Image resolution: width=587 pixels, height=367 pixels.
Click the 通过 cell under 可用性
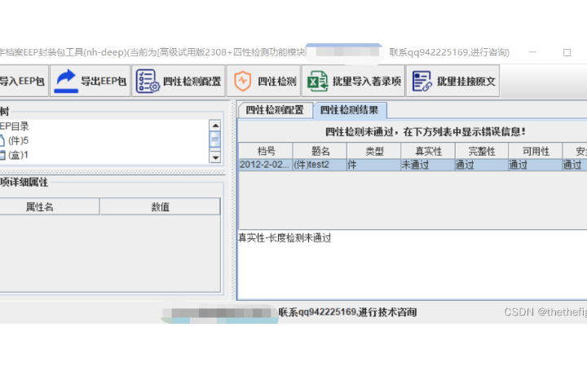(x=536, y=165)
